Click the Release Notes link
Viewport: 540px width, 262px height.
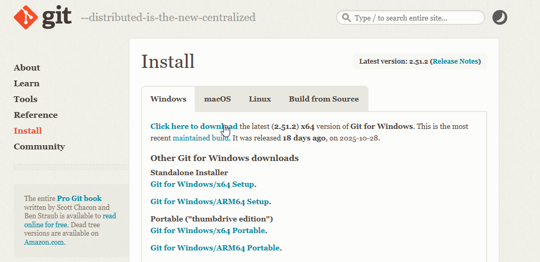pyautogui.click(x=455, y=62)
